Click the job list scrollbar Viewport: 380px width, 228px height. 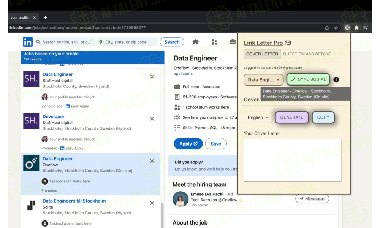[162, 215]
